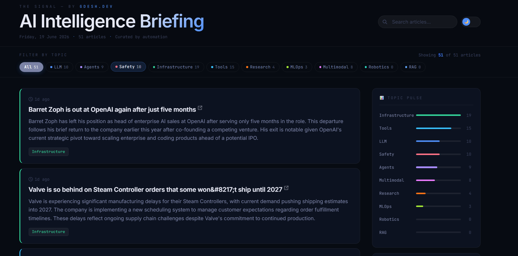Click the Multimodal row label in Topic Pulse

coord(391,180)
